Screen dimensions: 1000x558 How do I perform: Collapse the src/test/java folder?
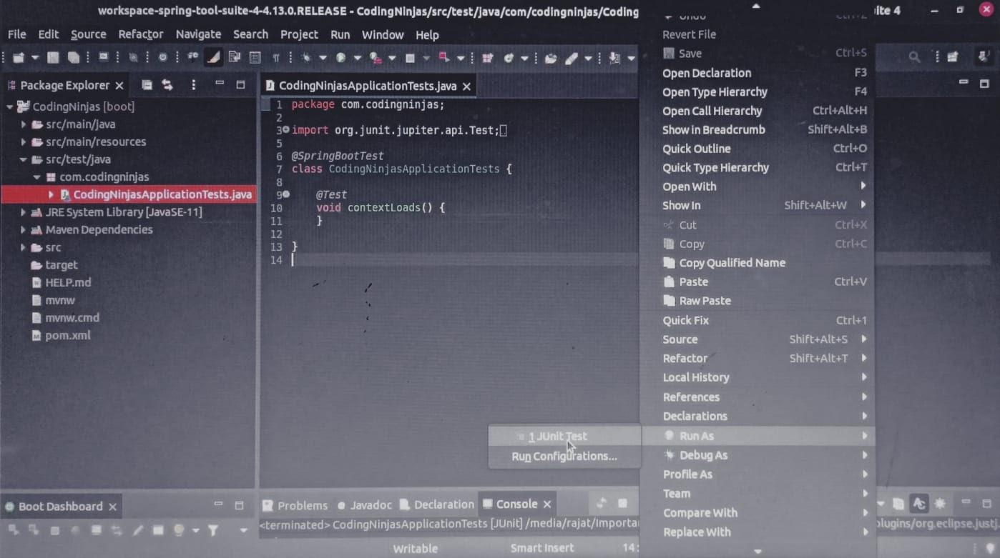coord(24,159)
